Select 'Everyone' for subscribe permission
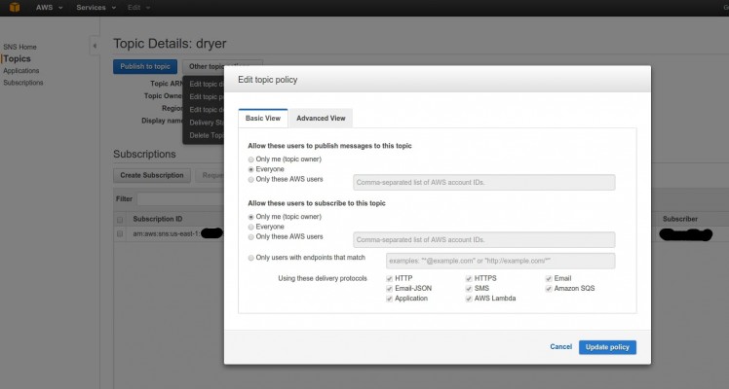Screen dimensions: 729x389 (251, 227)
